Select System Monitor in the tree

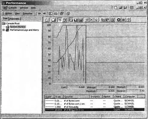(x=18, y=27)
